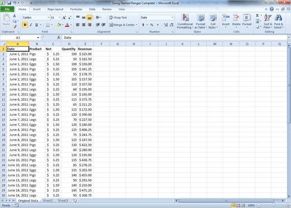The width and height of the screenshot is (291, 208).
Task: Open Find & Select binoculars menu
Action: pyautogui.click(x=279, y=21)
